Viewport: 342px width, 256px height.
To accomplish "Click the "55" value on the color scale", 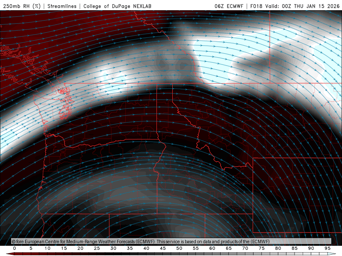I will click(196, 248).
